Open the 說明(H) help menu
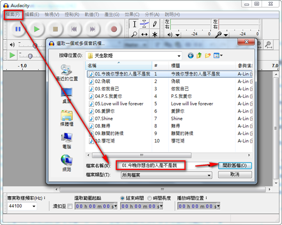Screen dimensions: 282x225 click(172, 15)
